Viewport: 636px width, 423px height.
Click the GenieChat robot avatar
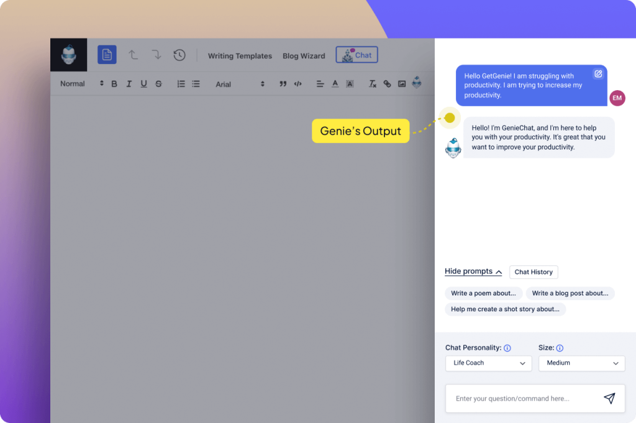tap(453, 148)
